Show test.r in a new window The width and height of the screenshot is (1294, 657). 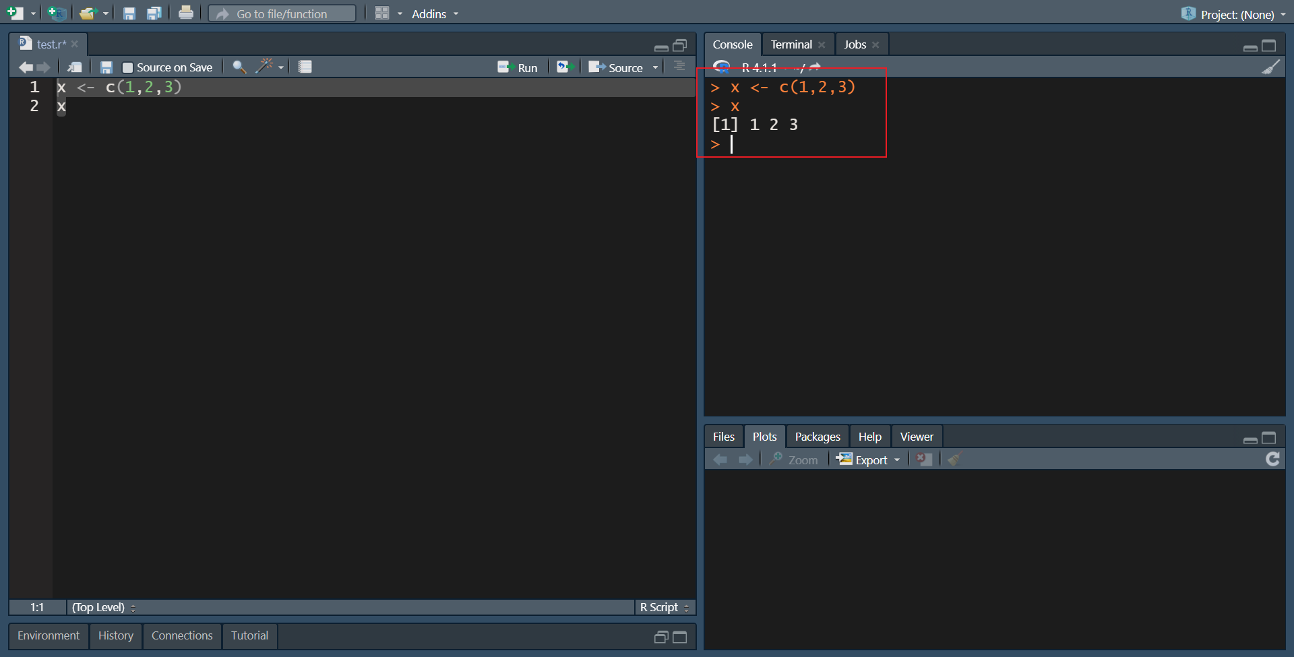[x=75, y=67]
